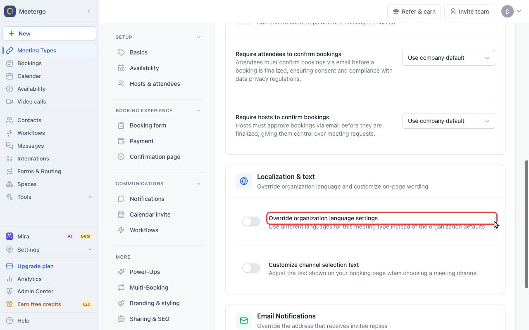Click the Power-Ups sparkle icon
The image size is (529, 330).
click(x=121, y=272)
